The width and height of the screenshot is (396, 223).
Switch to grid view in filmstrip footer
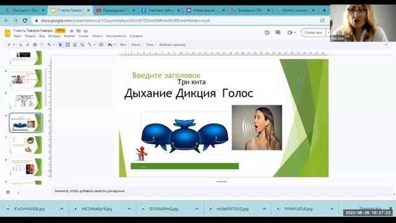[8, 193]
